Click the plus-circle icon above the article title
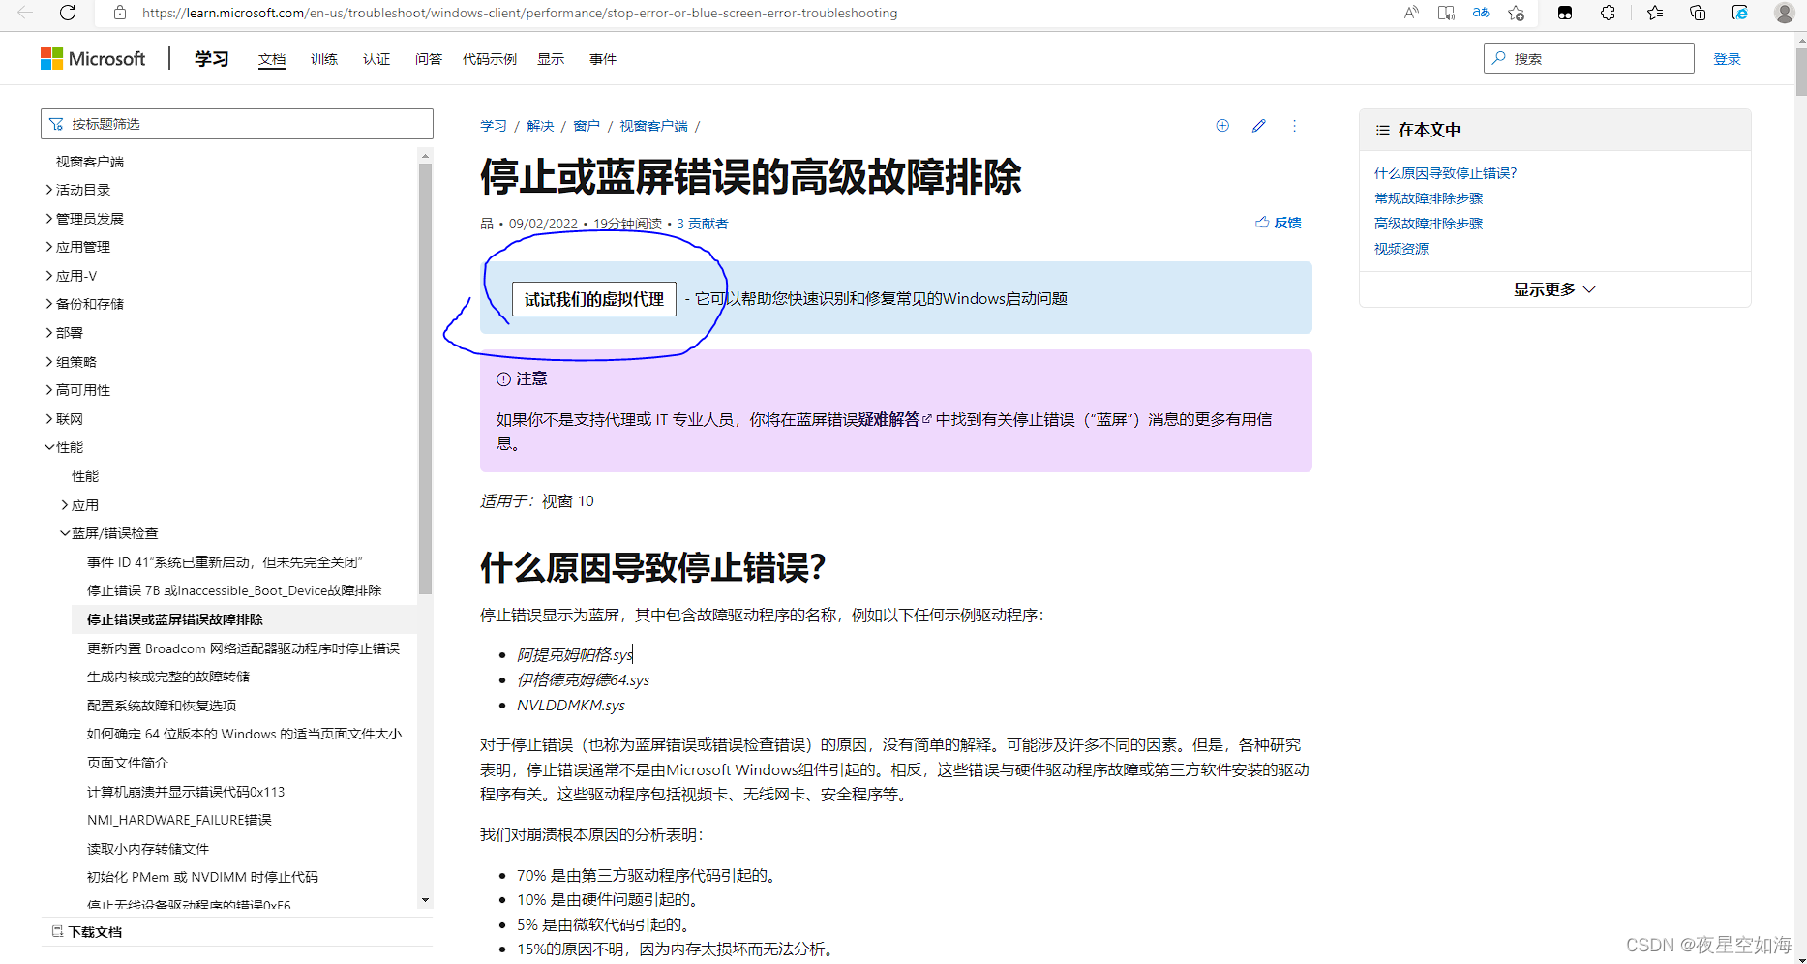 pos(1221,125)
